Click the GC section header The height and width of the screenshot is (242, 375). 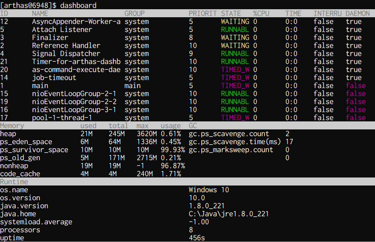pos(193,126)
